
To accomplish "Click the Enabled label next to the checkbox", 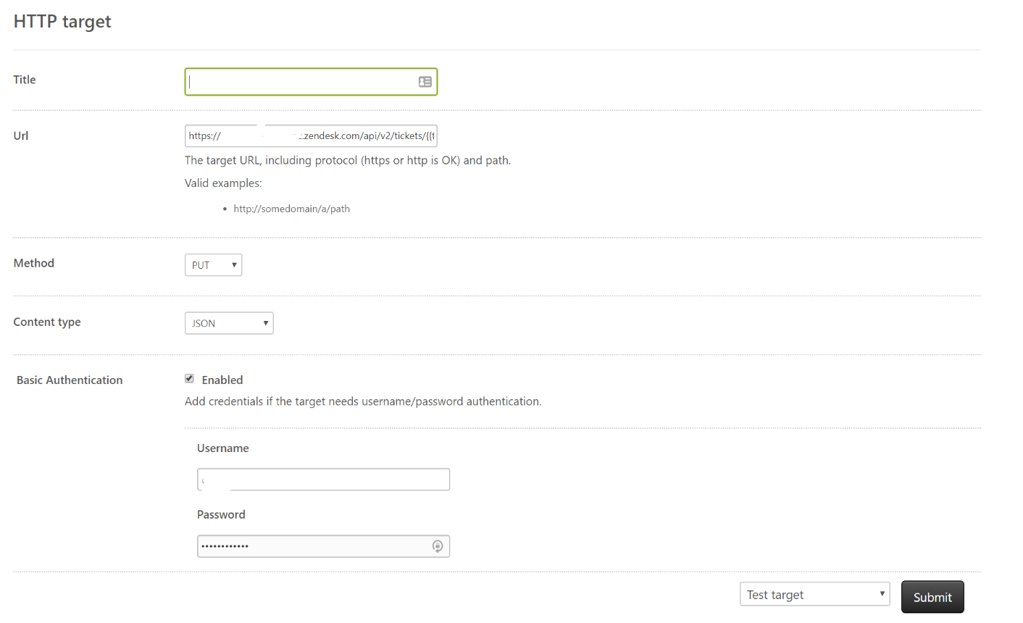I will pyautogui.click(x=223, y=379).
